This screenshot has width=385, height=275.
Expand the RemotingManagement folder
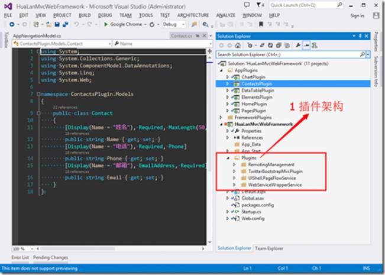click(234, 164)
